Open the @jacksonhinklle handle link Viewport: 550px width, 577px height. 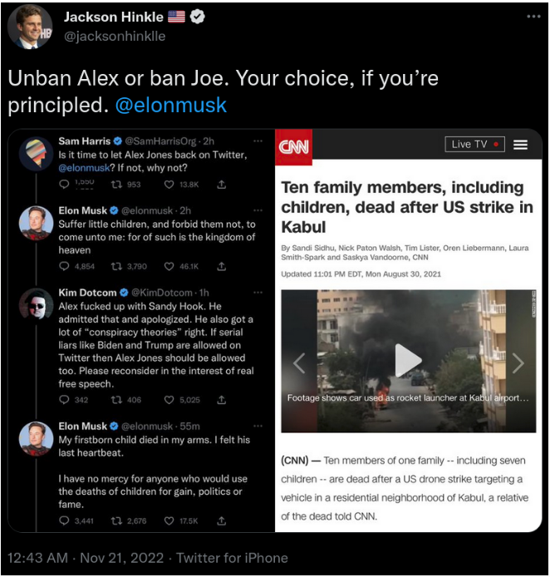116,36
